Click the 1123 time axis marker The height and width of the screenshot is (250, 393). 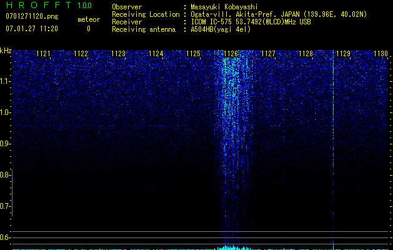pos(118,54)
